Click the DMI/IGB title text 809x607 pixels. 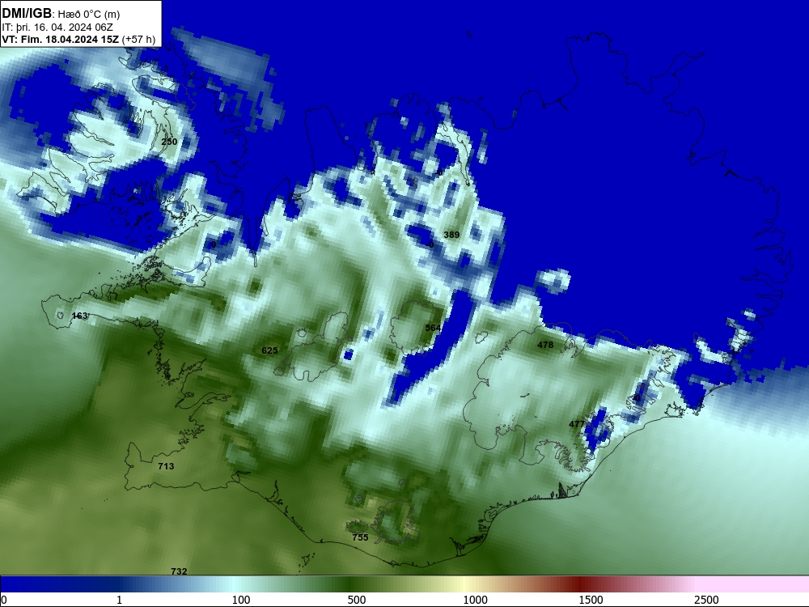pyautogui.click(x=27, y=13)
